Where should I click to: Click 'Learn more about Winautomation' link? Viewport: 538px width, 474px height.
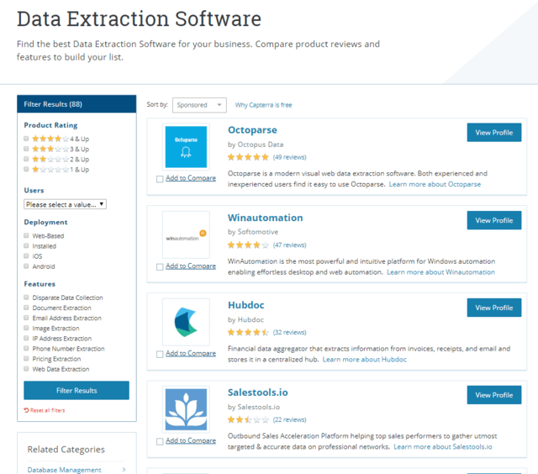coord(440,272)
